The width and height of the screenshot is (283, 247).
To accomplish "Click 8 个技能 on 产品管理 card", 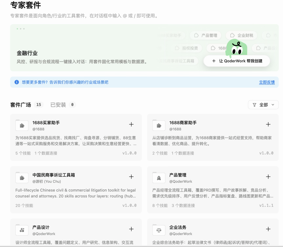I will (160, 206).
